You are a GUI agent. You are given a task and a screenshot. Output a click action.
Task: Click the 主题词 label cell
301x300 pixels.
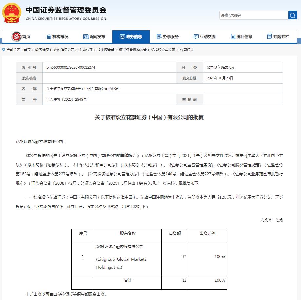(x=189, y=99)
